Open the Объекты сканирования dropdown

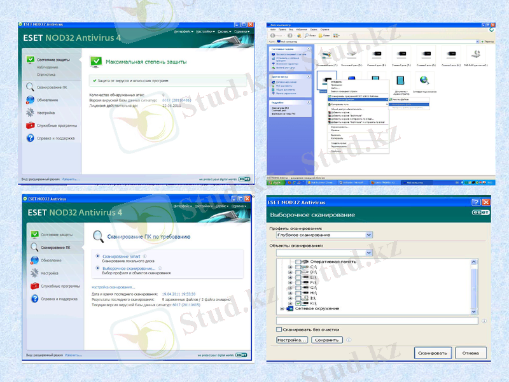[368, 253]
